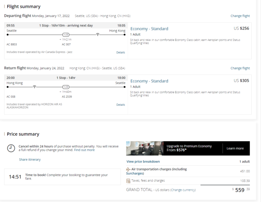Click the 559 grand total amount
The height and width of the screenshot is (202, 261).
click(x=240, y=190)
